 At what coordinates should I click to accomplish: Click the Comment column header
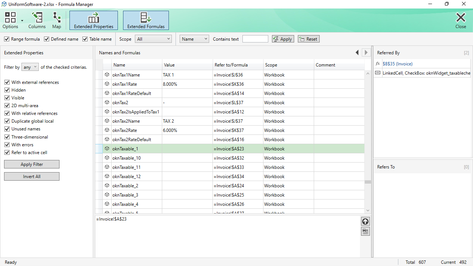[339, 65]
